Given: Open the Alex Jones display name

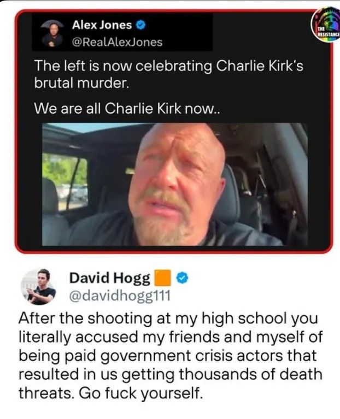Looking at the screenshot, I should pyautogui.click(x=102, y=25).
